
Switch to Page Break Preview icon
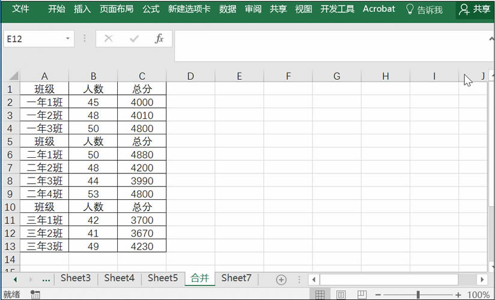tap(362, 295)
